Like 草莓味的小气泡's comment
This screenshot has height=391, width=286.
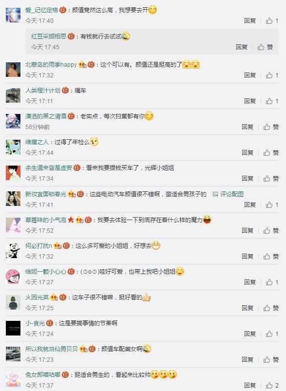coord(271,230)
